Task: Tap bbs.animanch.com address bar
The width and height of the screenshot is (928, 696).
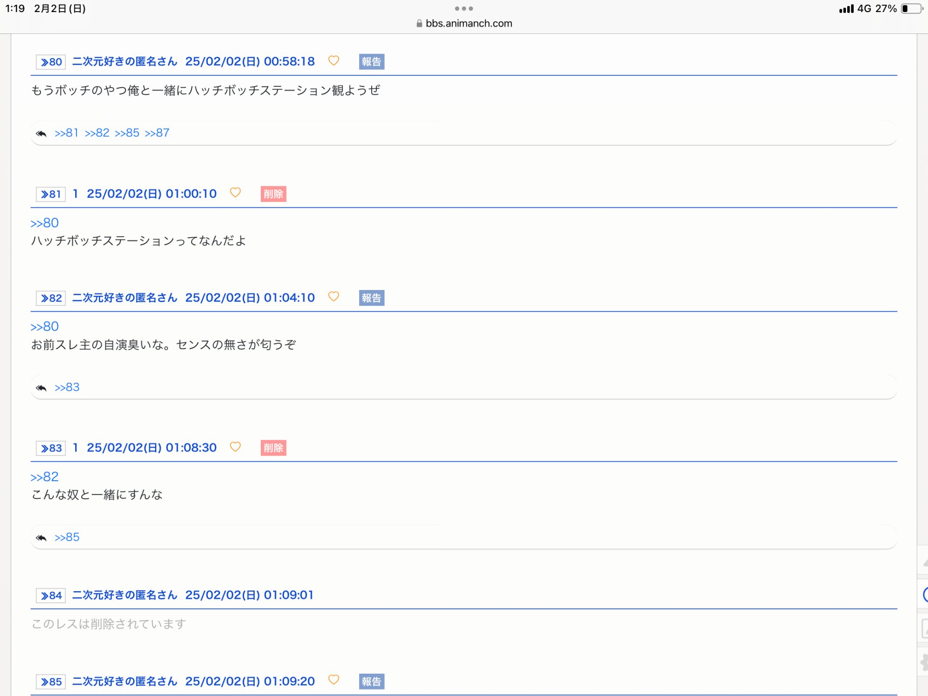Action: (469, 23)
